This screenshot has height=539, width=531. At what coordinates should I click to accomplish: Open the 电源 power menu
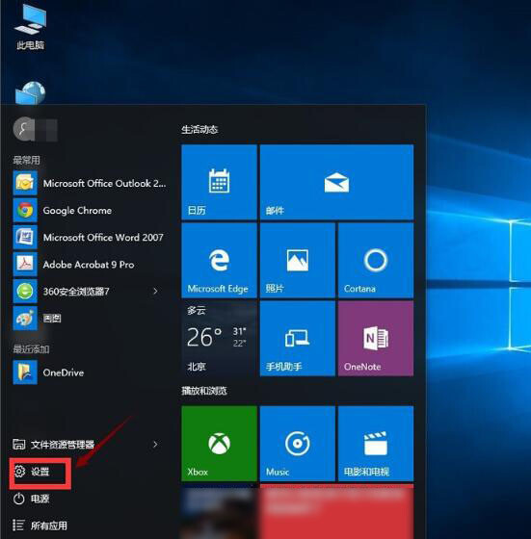(x=31, y=499)
